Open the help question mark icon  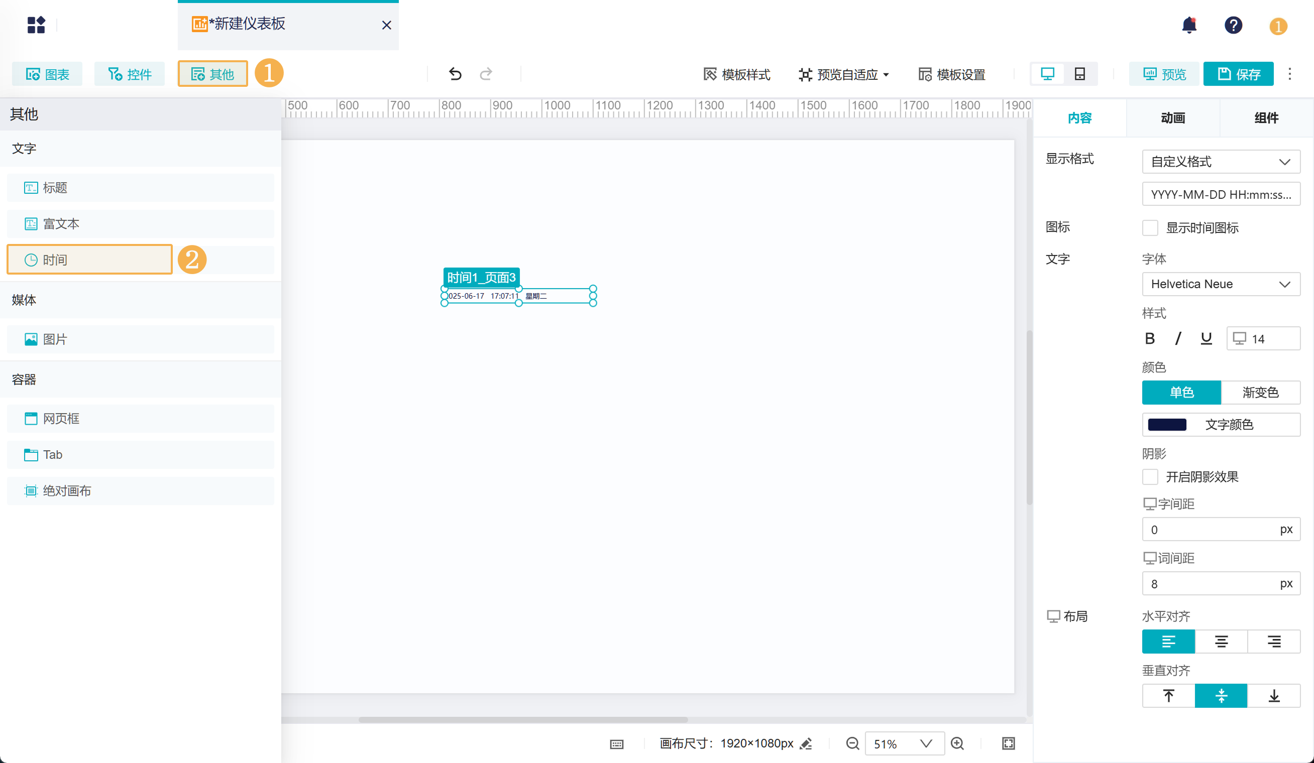1233,25
